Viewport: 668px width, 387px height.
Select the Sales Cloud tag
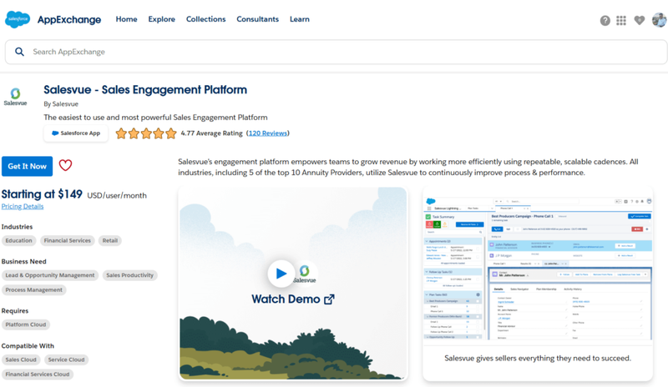pyautogui.click(x=21, y=359)
